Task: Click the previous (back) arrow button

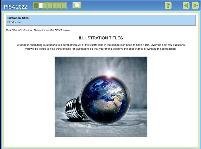Action: click(x=186, y=5)
